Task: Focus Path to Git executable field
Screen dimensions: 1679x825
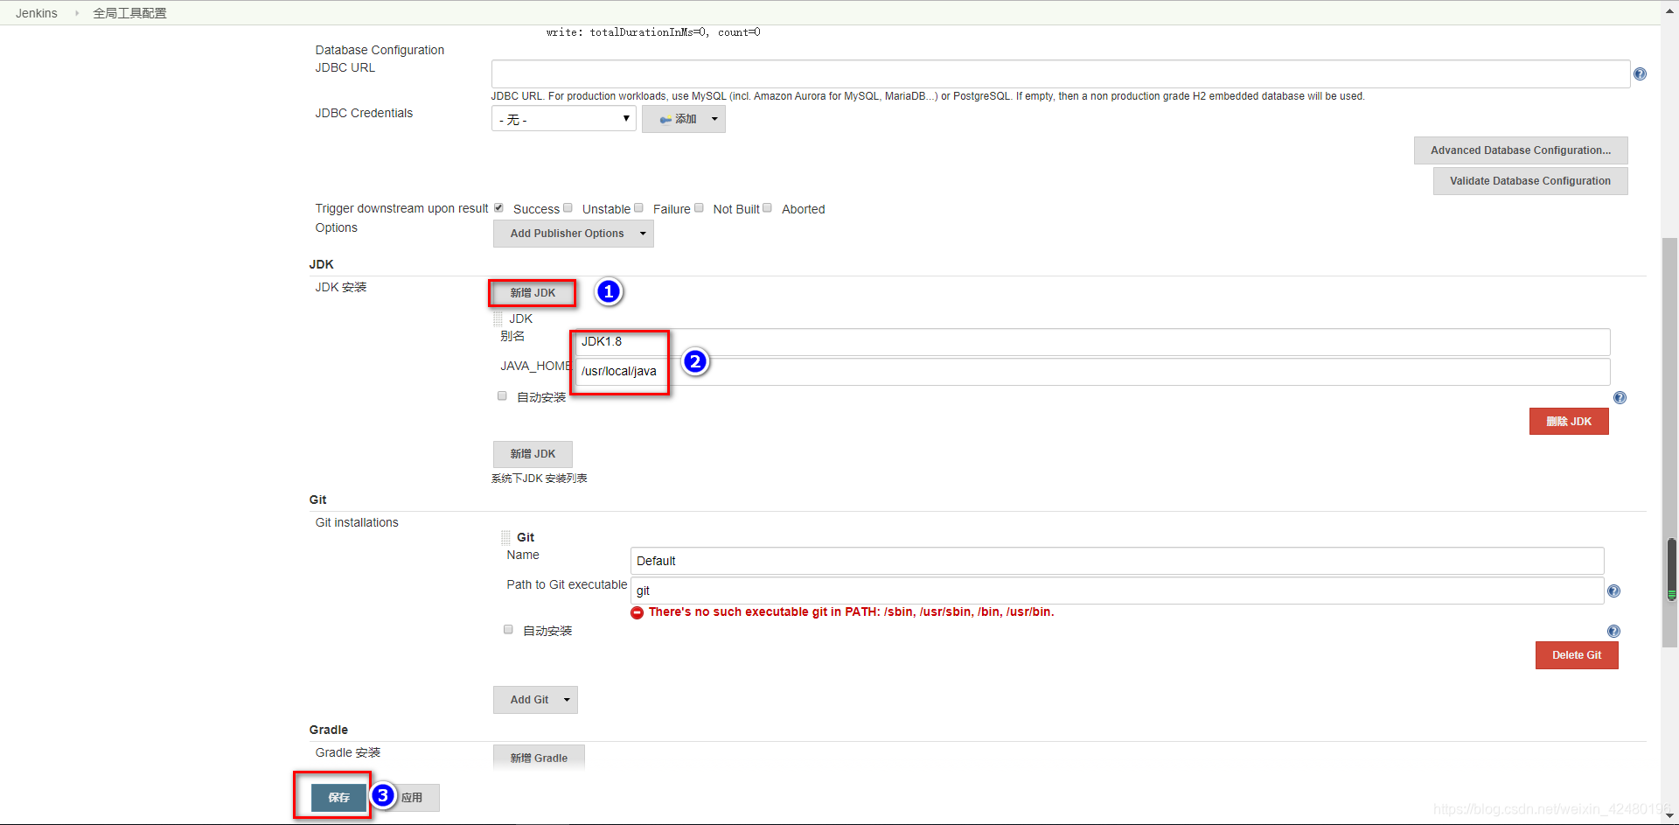Action: tap(1118, 591)
